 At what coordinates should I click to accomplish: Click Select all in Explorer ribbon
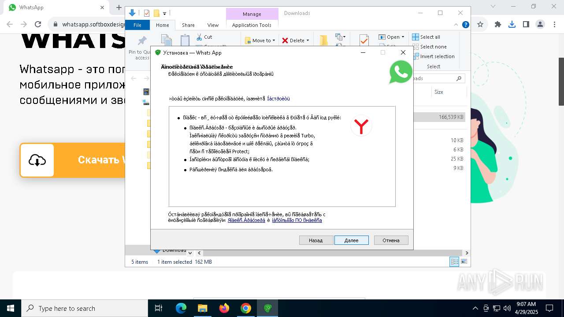[426, 37]
